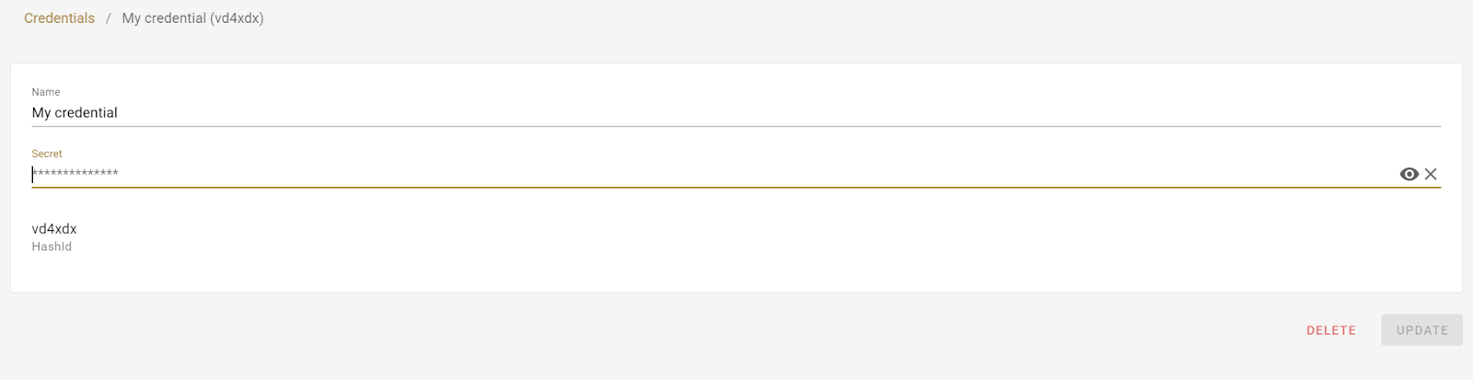The height and width of the screenshot is (380, 1473).
Task: Click the DELETE button
Action: pyautogui.click(x=1330, y=330)
